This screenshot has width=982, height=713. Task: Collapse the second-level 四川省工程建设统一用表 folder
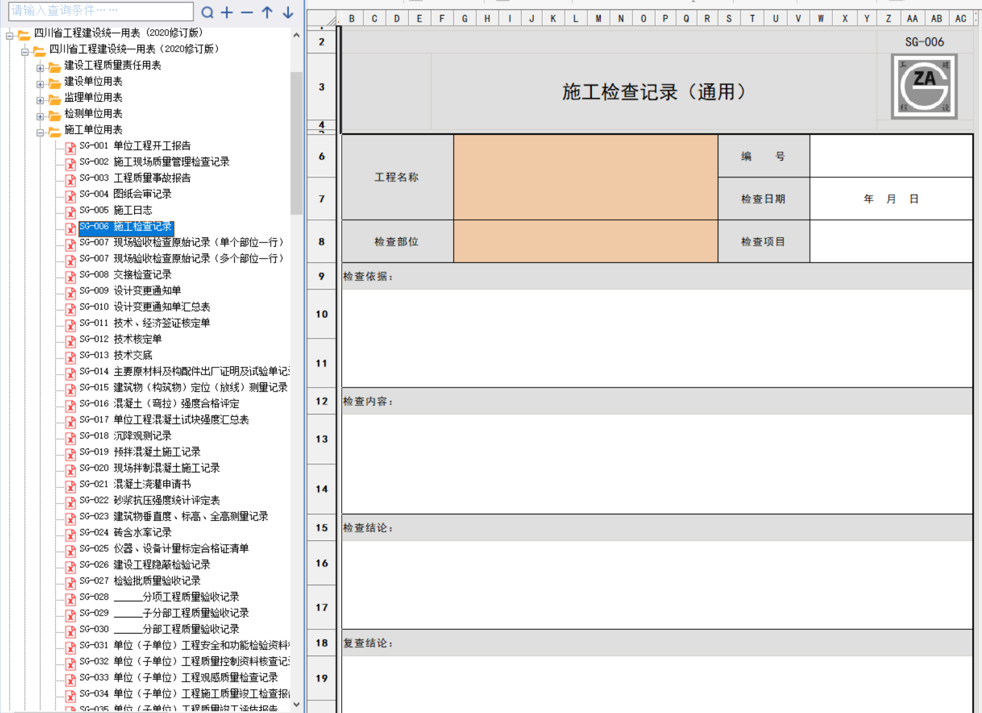(25, 52)
